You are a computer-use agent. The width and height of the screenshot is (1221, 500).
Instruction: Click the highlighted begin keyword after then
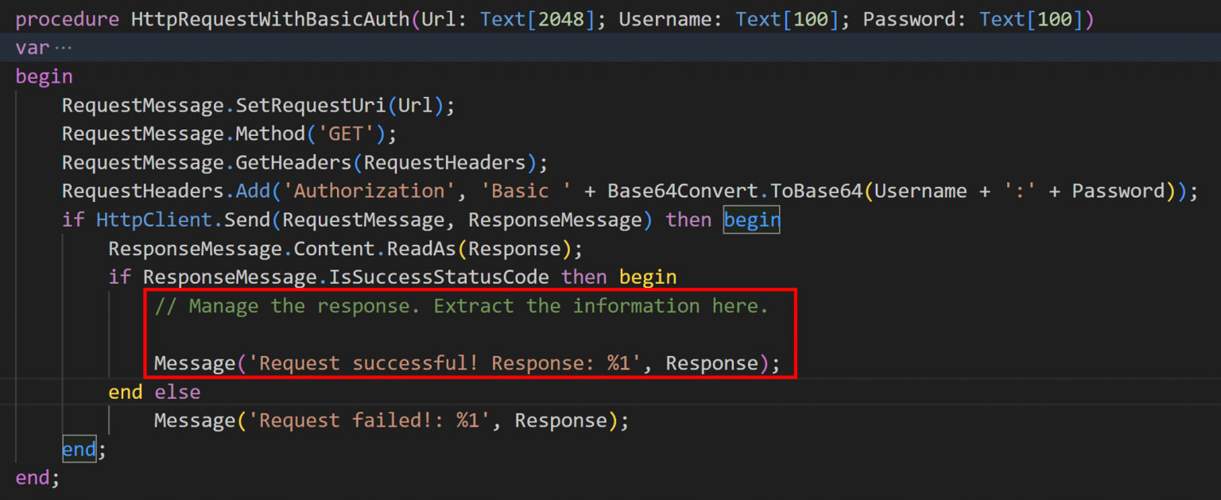750,219
